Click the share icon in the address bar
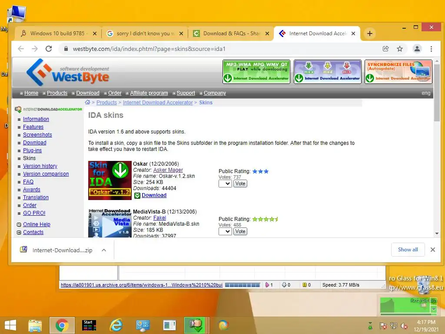Image resolution: width=445 pixels, height=334 pixels. pyautogui.click(x=386, y=49)
